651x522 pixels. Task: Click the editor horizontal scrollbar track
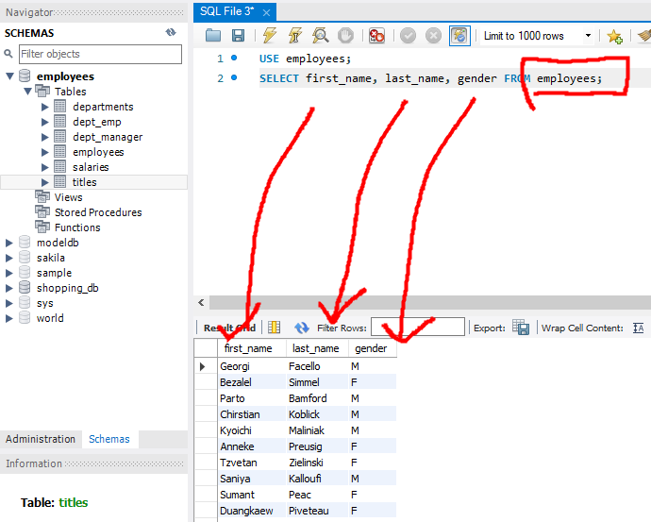pyautogui.click(x=430, y=302)
